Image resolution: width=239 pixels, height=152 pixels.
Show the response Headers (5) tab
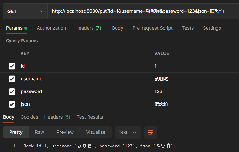coord(57,117)
